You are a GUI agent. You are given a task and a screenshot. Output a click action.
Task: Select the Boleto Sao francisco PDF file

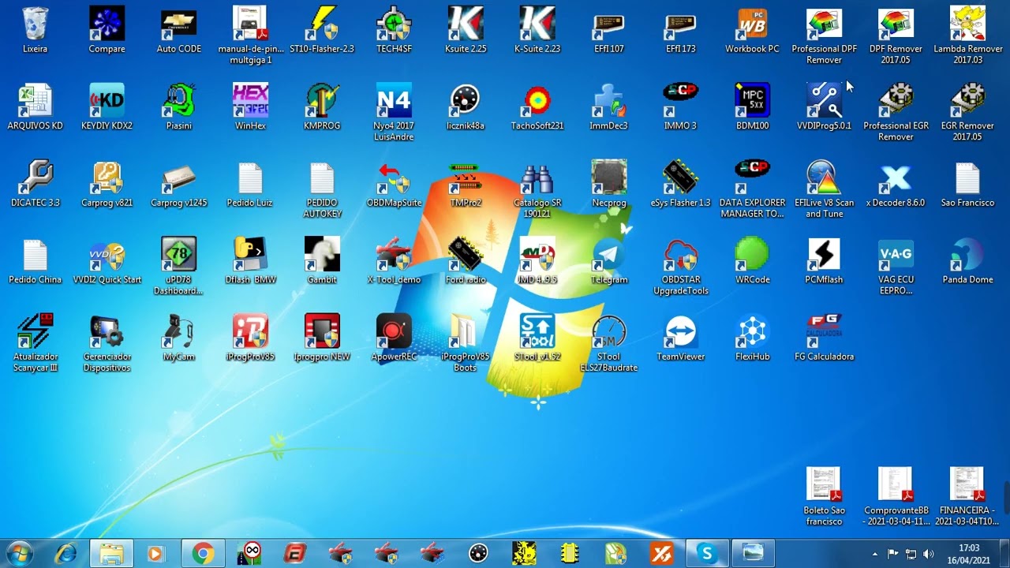(x=824, y=484)
